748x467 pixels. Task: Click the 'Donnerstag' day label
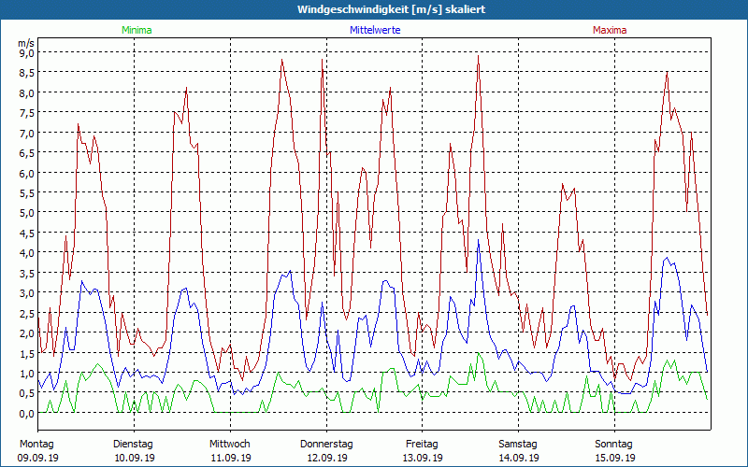[326, 445]
